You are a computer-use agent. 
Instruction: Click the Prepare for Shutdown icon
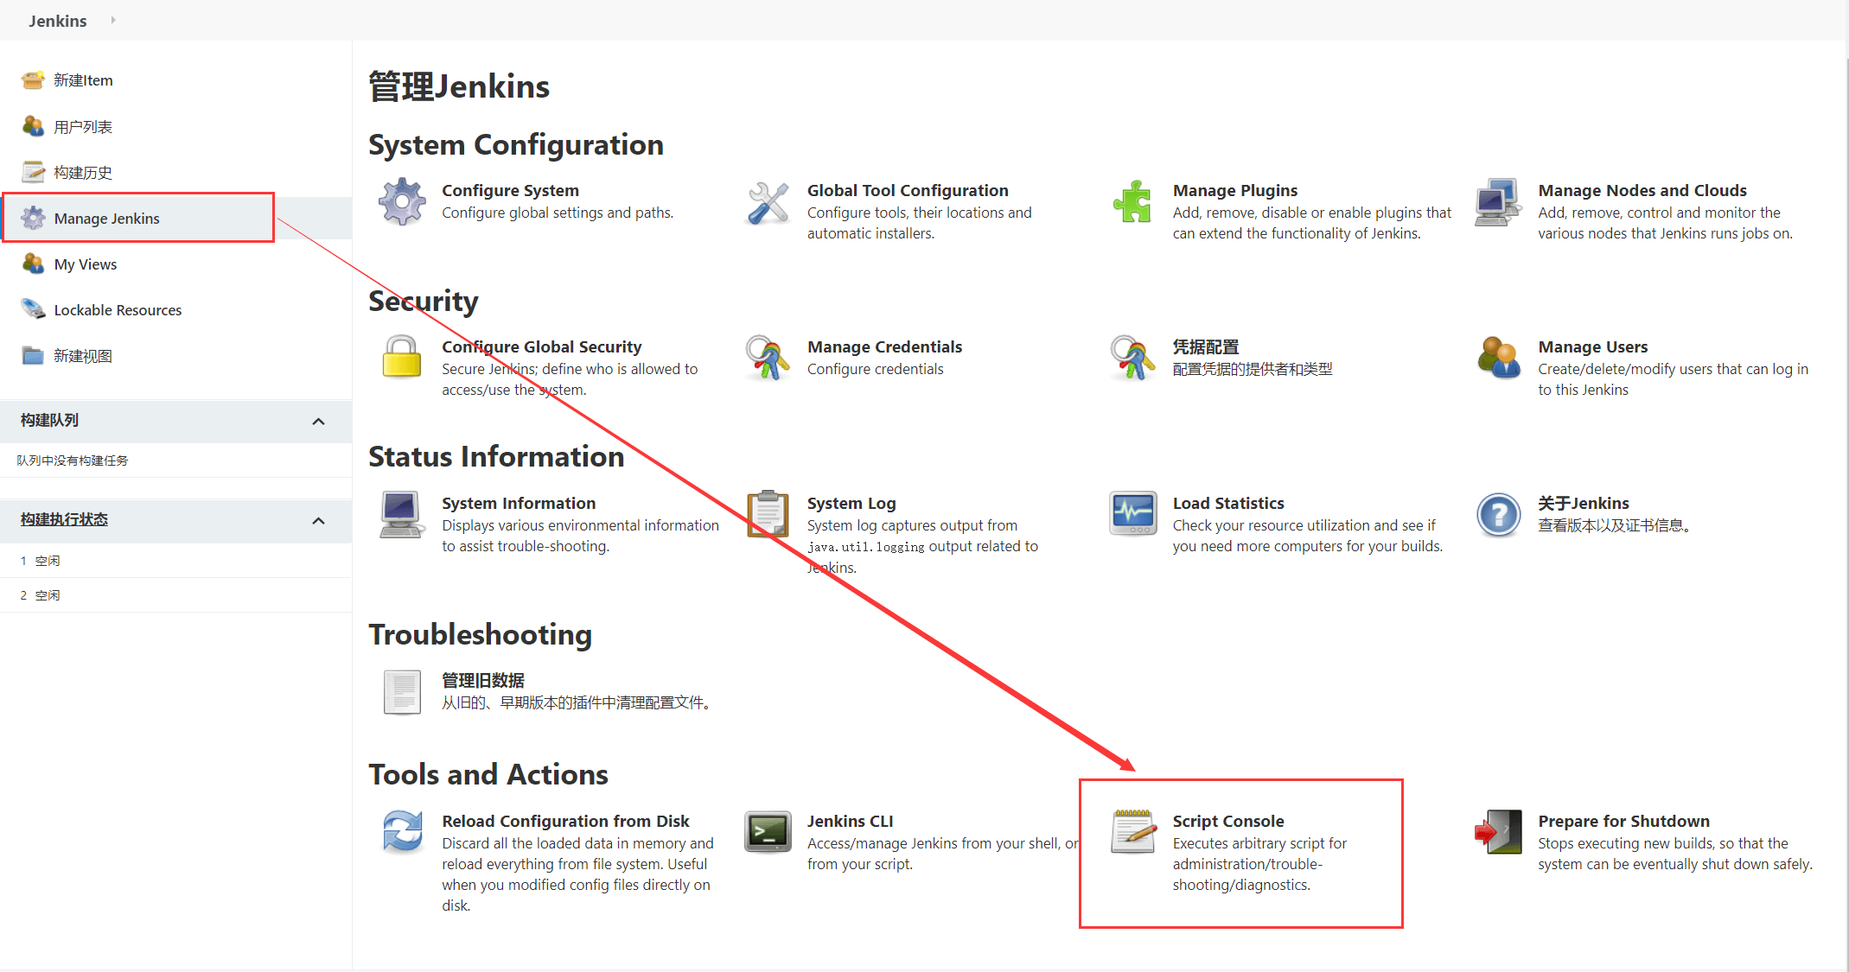coord(1498,832)
